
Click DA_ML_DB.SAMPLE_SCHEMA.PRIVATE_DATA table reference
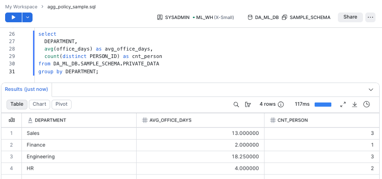click(106, 64)
